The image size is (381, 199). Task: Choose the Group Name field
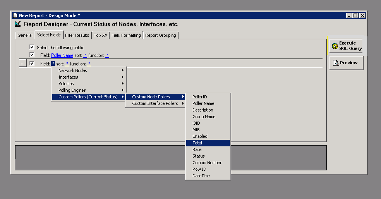(208, 117)
